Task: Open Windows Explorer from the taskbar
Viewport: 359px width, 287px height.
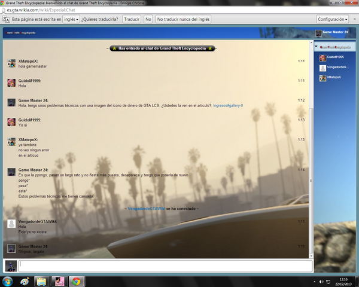Action: (x=41, y=282)
